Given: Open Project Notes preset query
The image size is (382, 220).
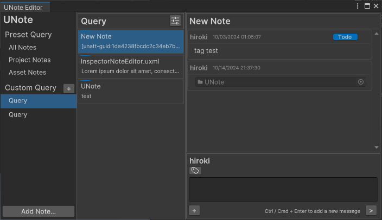Looking at the screenshot, I should pos(29,60).
